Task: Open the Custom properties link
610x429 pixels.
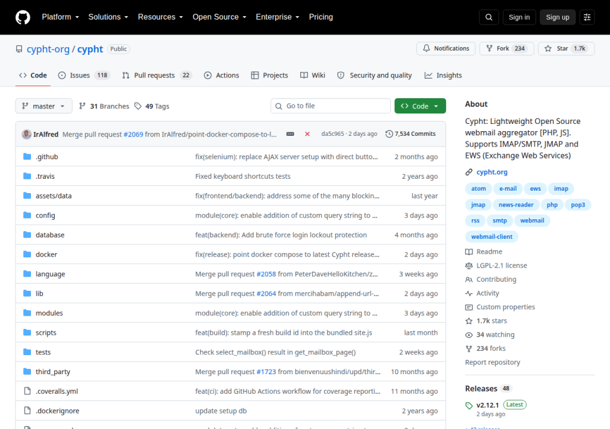Action: [x=505, y=307]
